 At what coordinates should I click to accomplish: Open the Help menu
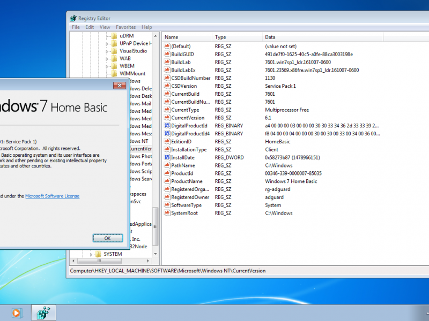(146, 27)
